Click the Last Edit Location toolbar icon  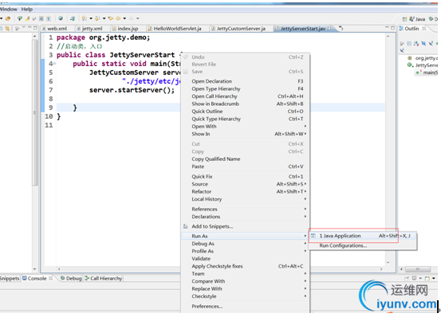point(111,18)
